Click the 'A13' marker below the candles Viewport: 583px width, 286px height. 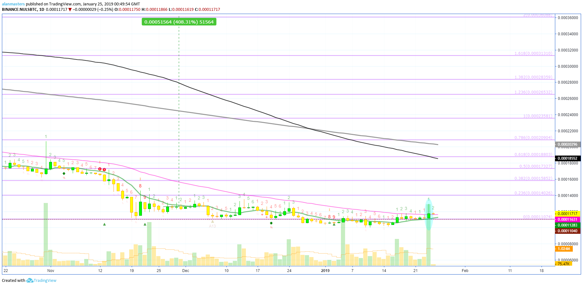(212, 226)
